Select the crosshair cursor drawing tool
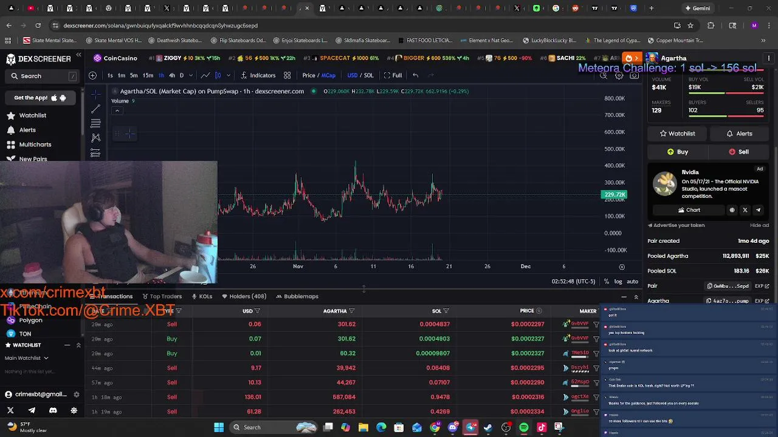778x437 pixels. tap(95, 95)
